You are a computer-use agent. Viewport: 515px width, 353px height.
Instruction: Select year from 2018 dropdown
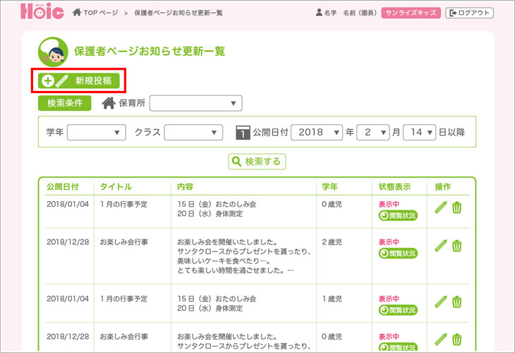point(316,132)
